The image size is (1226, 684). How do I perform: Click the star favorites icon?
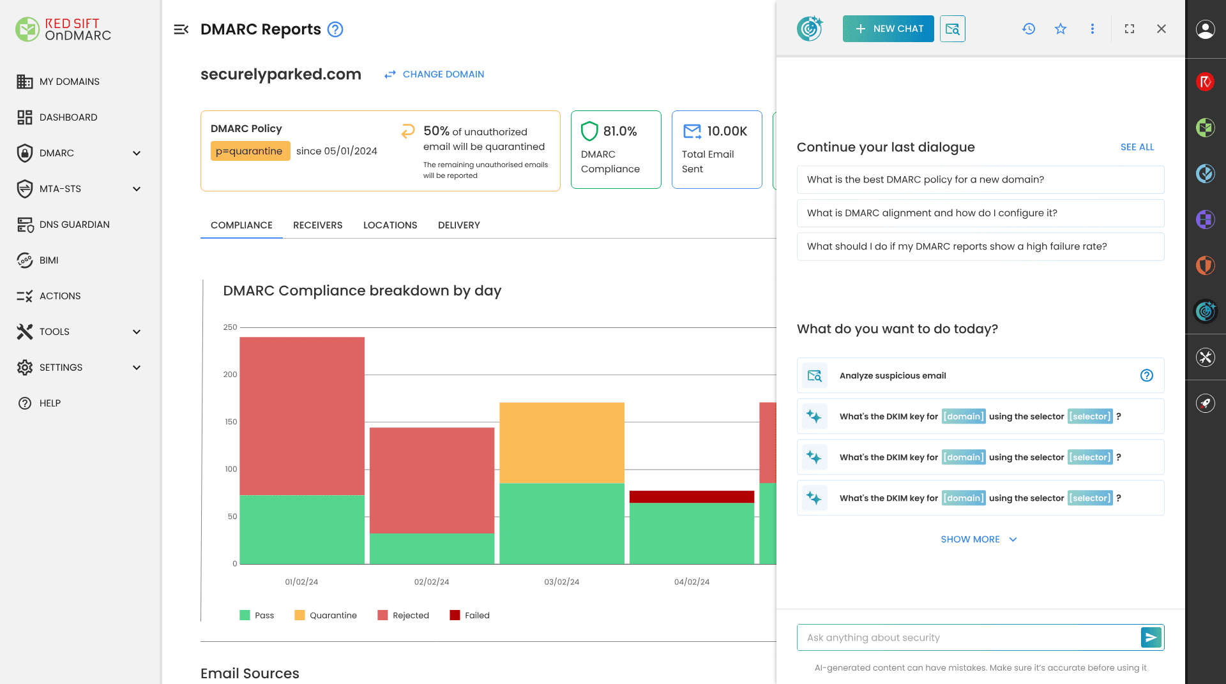1060,29
